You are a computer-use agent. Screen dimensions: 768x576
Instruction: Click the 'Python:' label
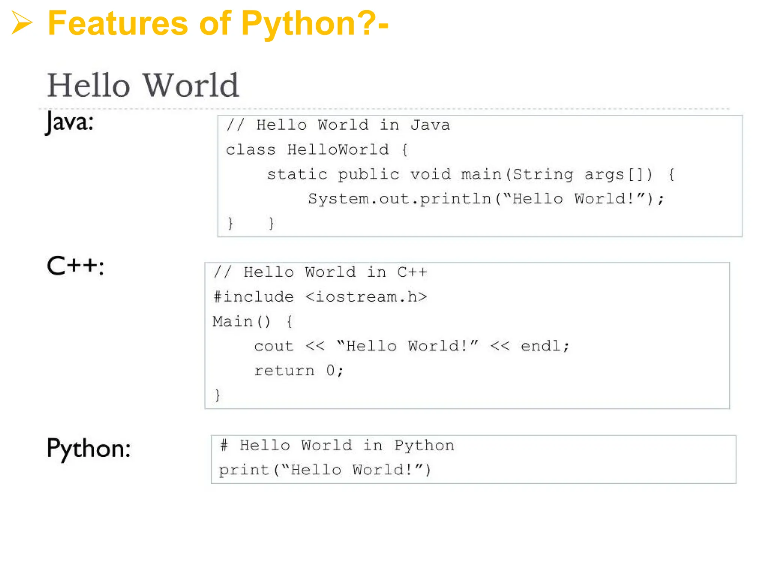(x=88, y=449)
